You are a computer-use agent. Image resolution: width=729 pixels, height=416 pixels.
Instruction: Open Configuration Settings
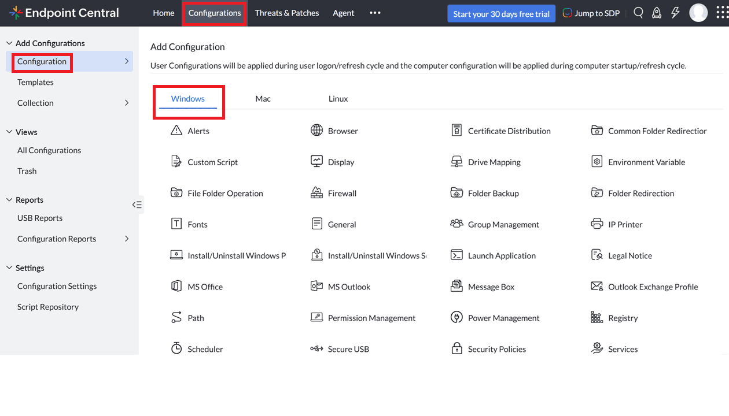click(x=57, y=286)
